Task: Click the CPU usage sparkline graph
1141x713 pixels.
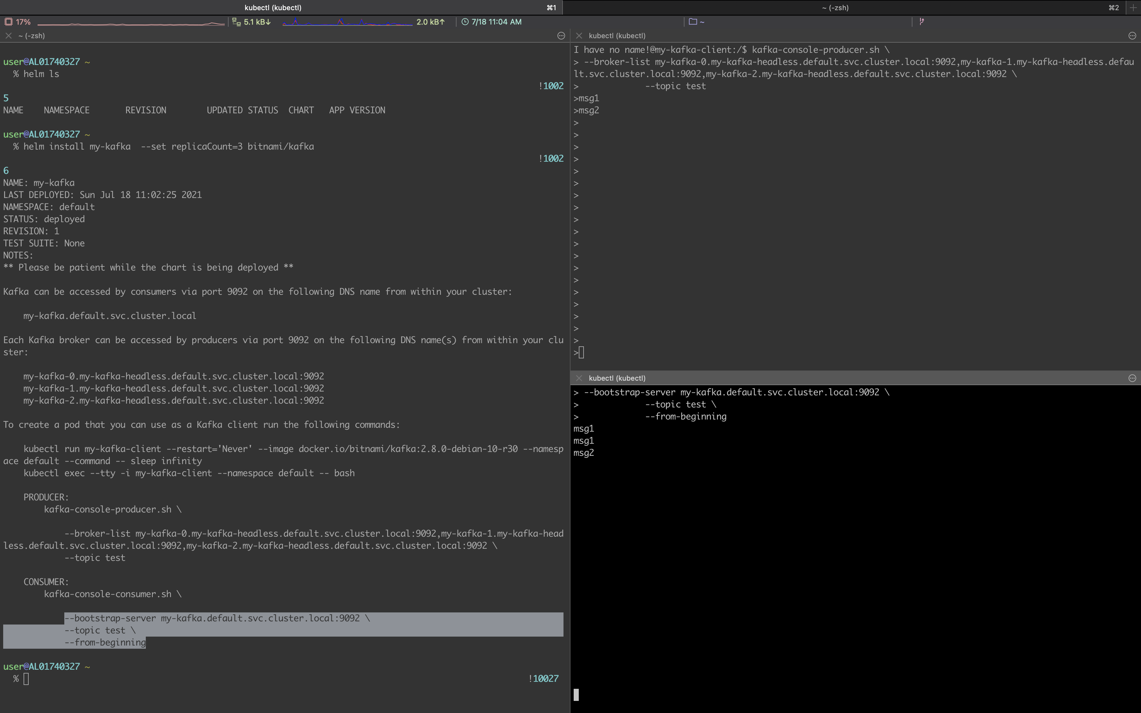Action: pos(131,22)
